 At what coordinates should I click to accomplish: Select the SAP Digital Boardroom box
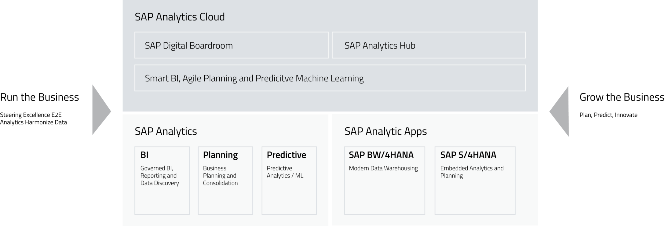tap(232, 45)
